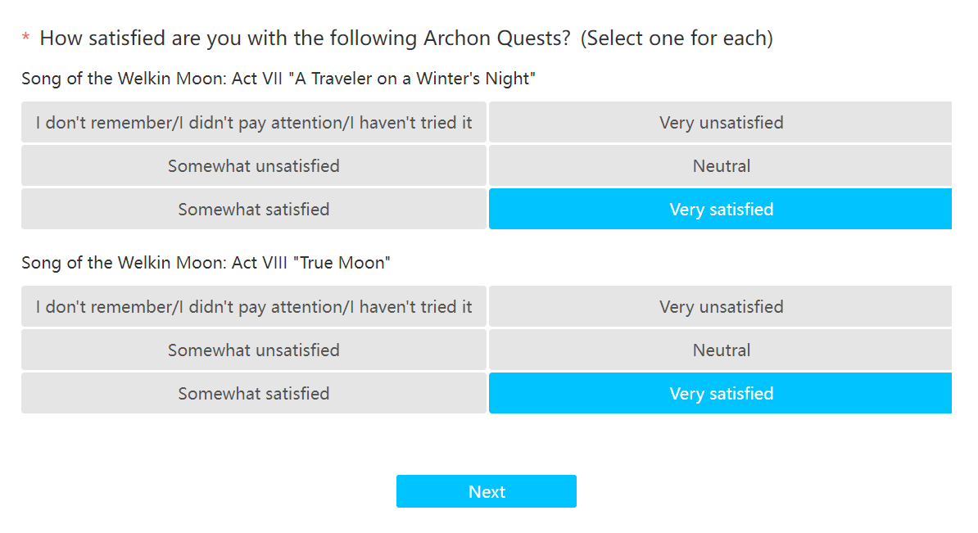The height and width of the screenshot is (533, 978).
Task: Click 'Very satisfied' under Act VII quest
Action: (720, 210)
